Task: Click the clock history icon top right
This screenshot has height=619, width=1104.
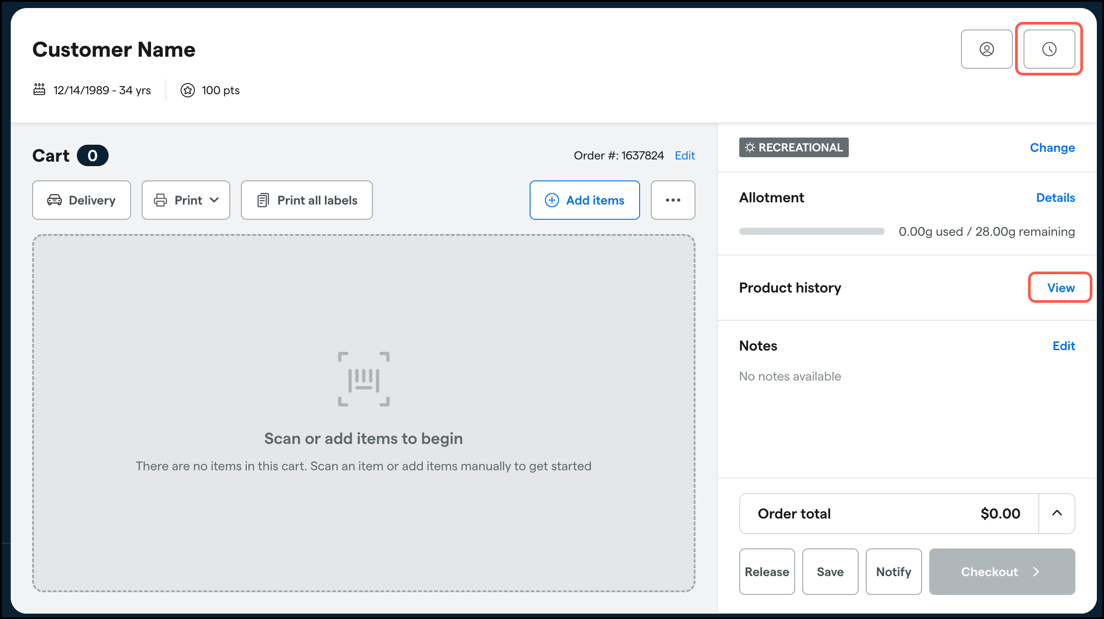Action: 1049,49
